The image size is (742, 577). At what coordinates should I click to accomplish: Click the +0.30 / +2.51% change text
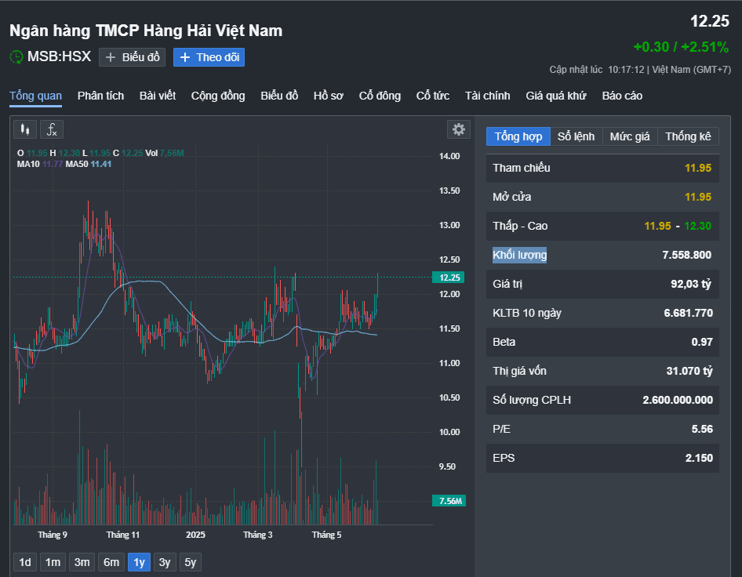tap(682, 47)
